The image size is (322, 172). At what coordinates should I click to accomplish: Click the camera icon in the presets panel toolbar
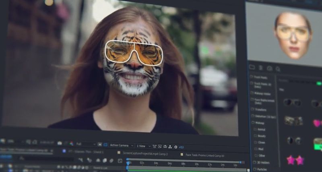[269, 68]
